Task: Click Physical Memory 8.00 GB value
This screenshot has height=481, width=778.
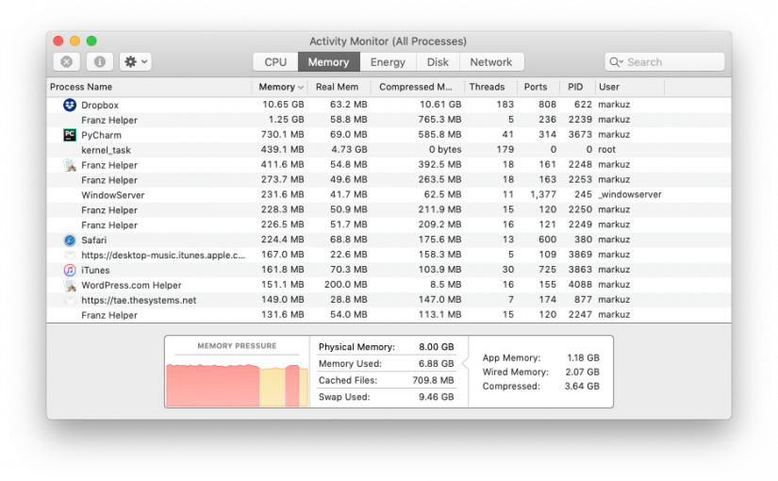Action: (436, 347)
